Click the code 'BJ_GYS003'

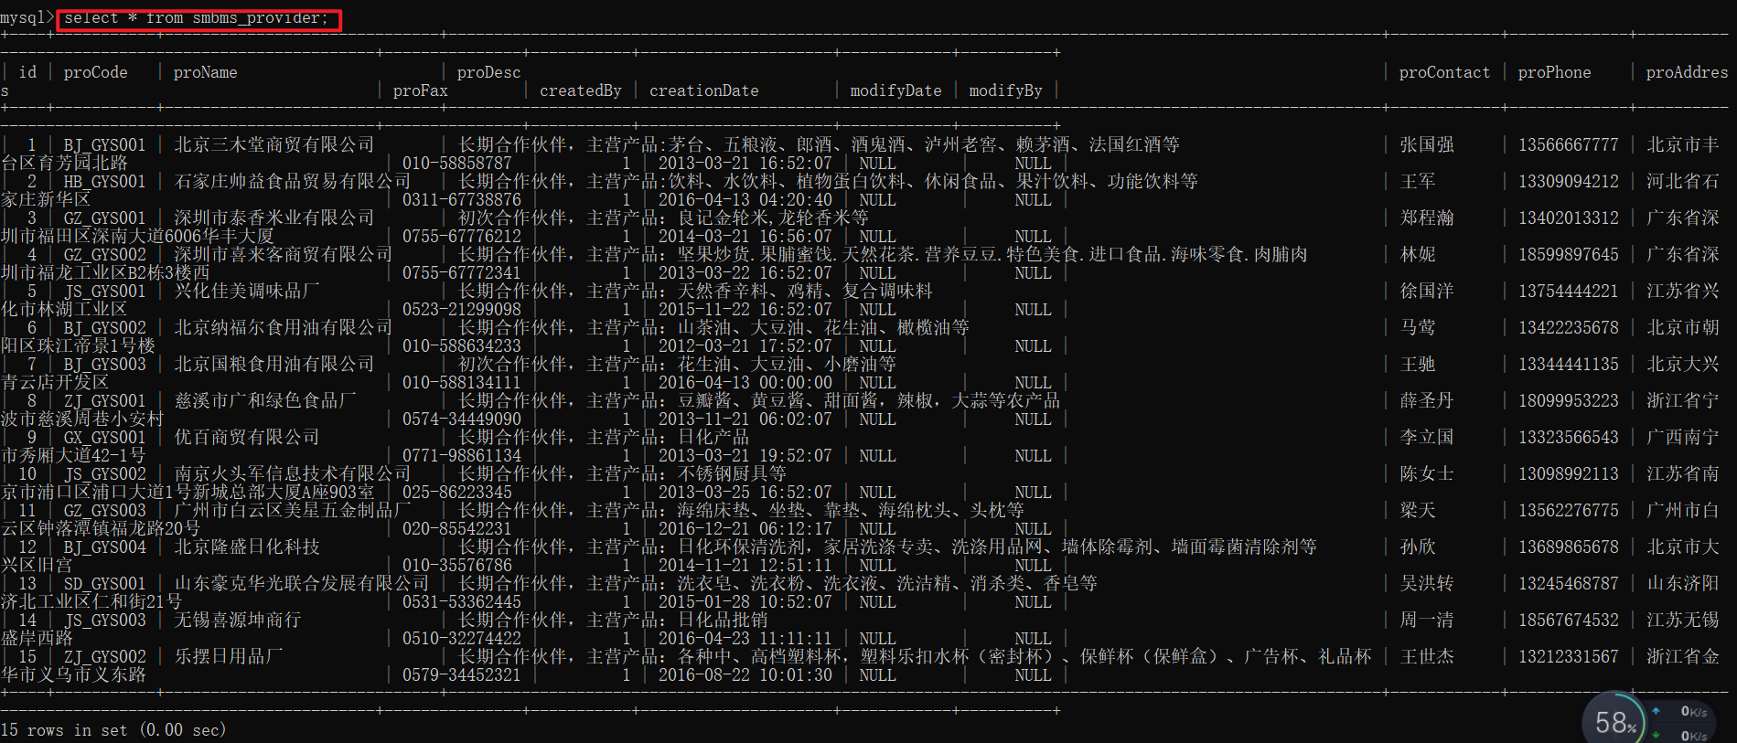(104, 364)
